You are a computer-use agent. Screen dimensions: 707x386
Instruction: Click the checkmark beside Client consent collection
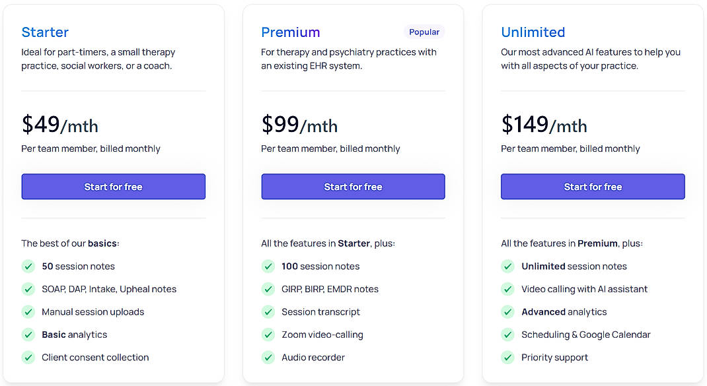(28, 357)
